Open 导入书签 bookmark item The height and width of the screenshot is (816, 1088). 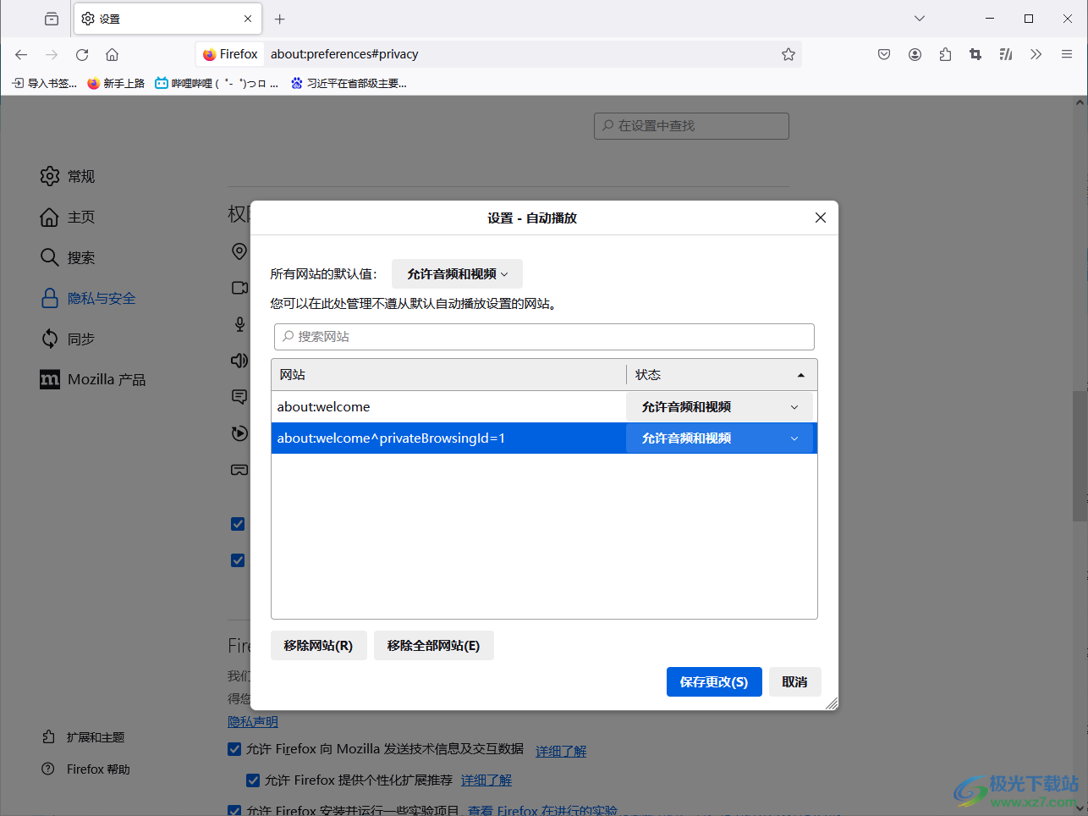point(45,84)
